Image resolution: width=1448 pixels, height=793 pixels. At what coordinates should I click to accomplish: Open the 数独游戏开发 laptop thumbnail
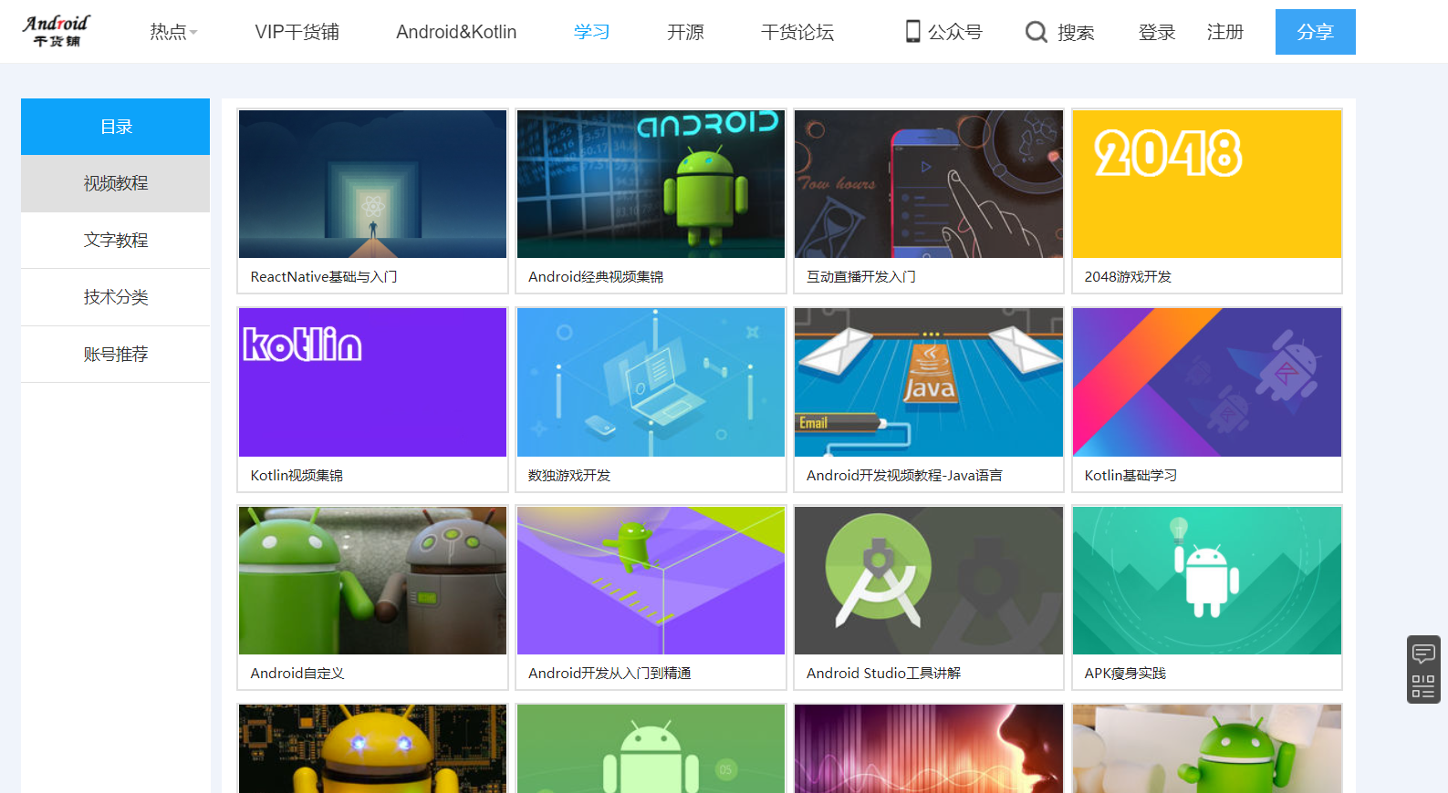(651, 383)
